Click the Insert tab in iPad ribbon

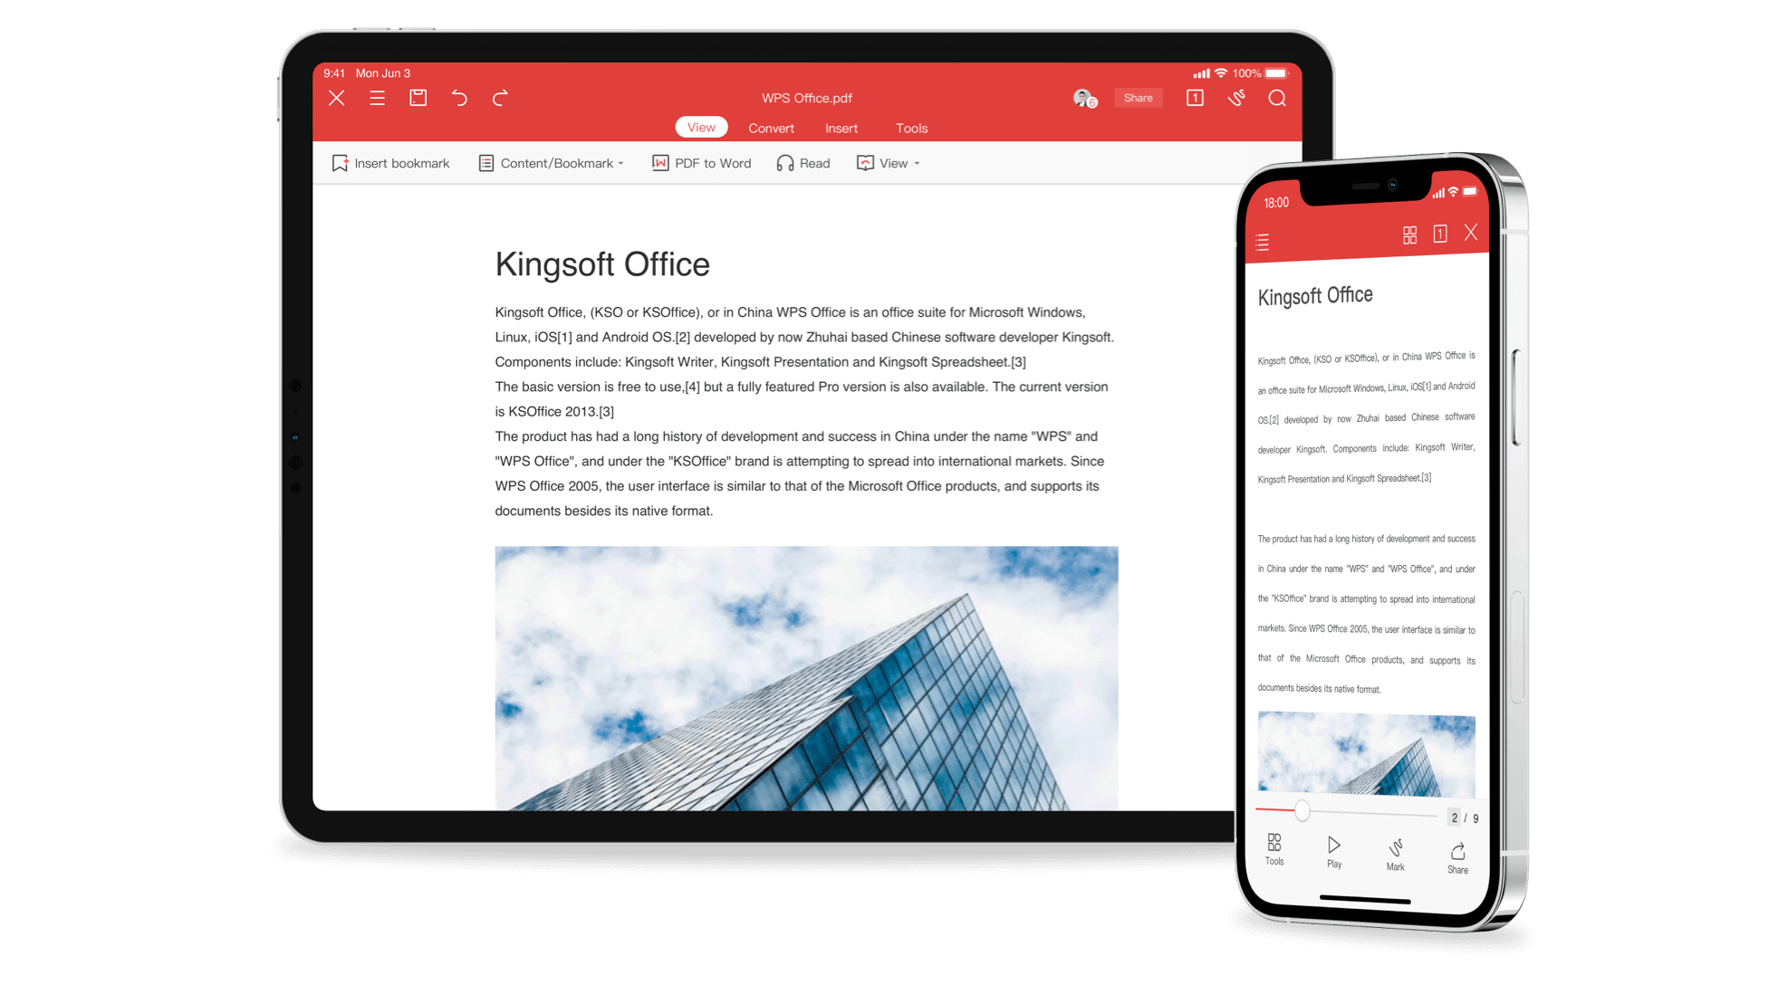pyautogui.click(x=839, y=126)
